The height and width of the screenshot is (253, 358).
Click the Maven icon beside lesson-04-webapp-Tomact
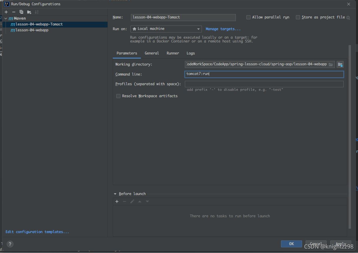pos(13,24)
